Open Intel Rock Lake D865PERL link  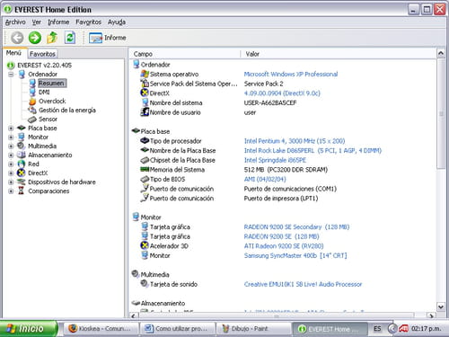tap(313, 150)
